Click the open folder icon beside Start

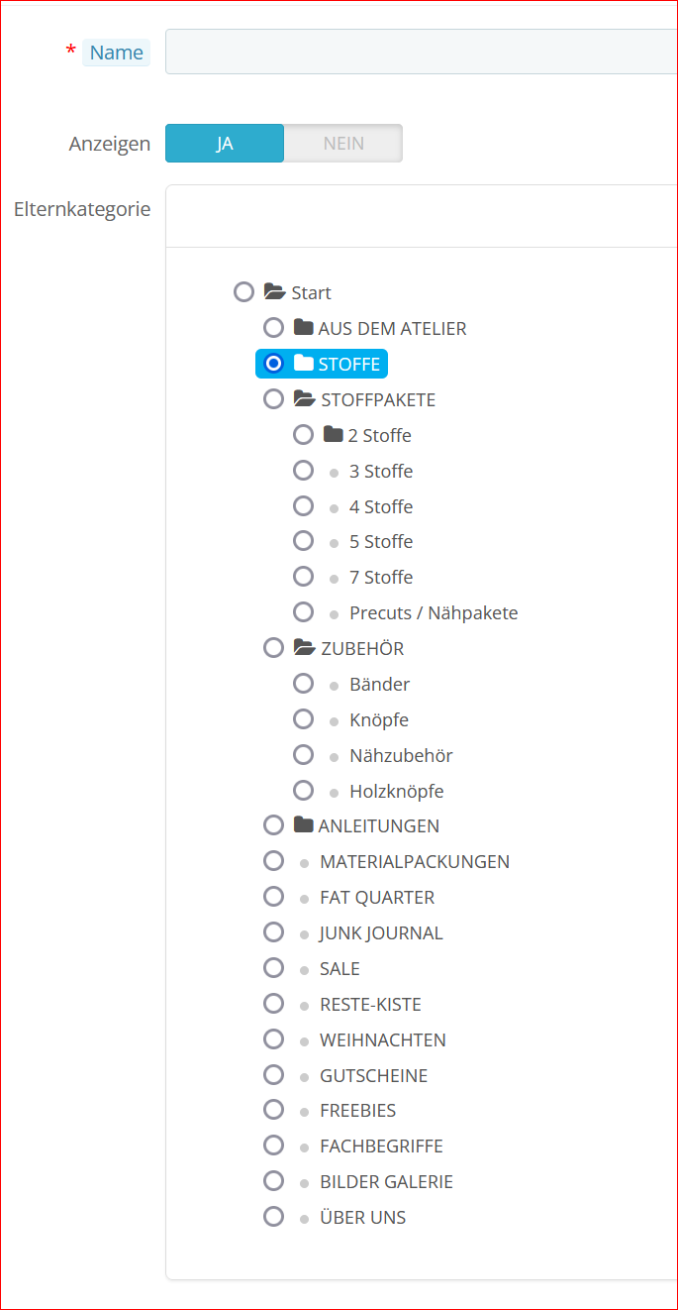coord(274,292)
